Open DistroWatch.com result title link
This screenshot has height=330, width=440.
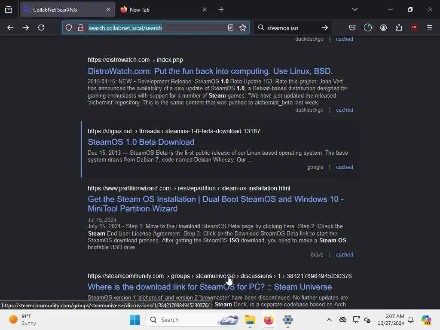[x=210, y=71]
